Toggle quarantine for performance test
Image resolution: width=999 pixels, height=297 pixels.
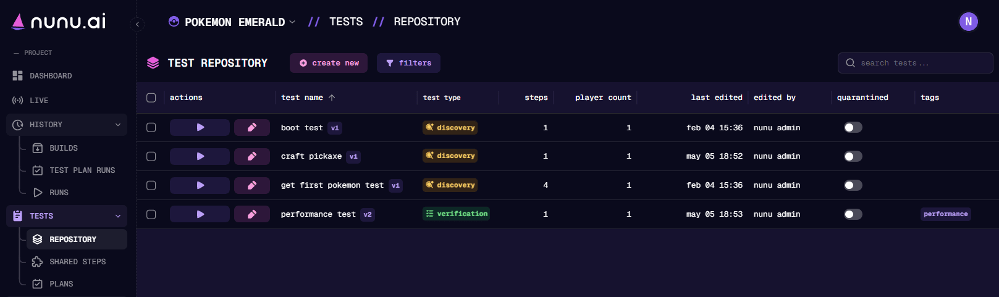tap(853, 214)
